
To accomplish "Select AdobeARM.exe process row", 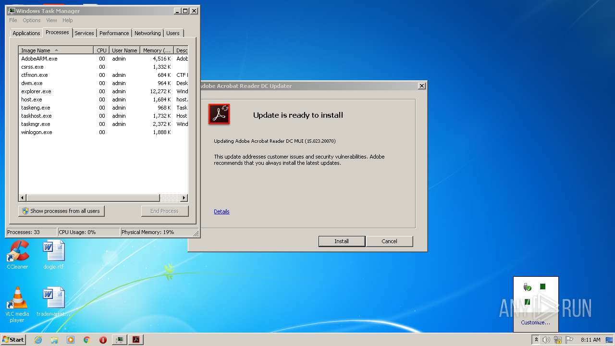I will point(103,59).
